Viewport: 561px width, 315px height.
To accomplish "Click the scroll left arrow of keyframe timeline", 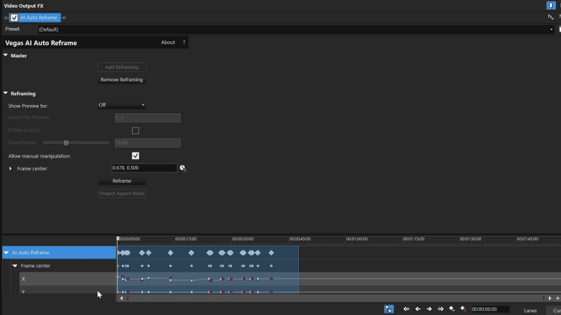I will (121, 298).
